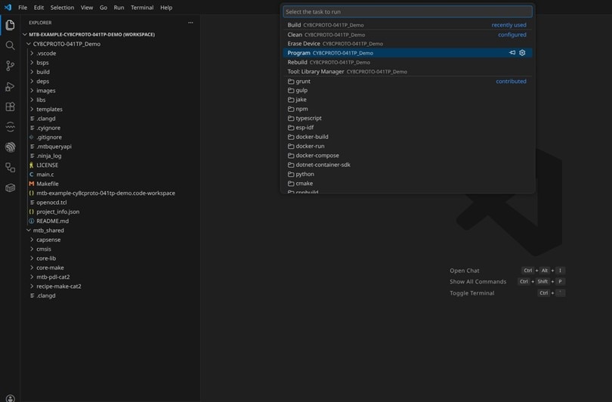Open the wave-shaped icon below Extensions in the activity bar
The height and width of the screenshot is (402, 612).
coord(10,127)
